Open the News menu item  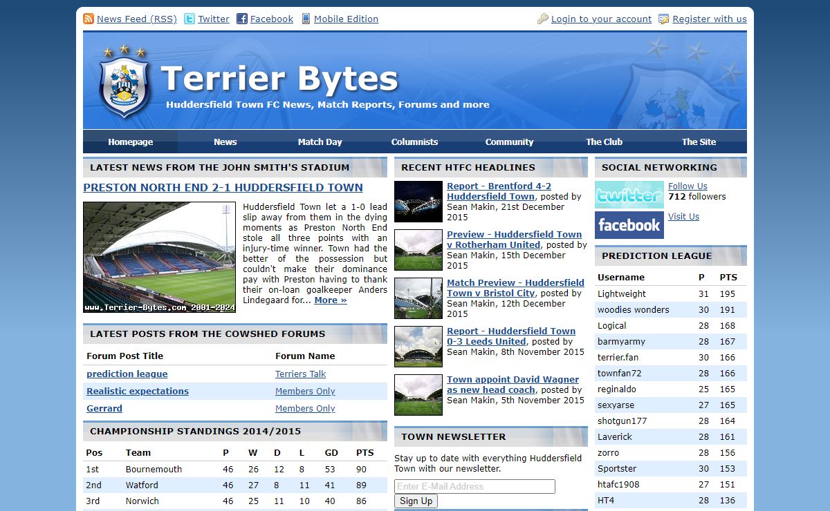225,142
